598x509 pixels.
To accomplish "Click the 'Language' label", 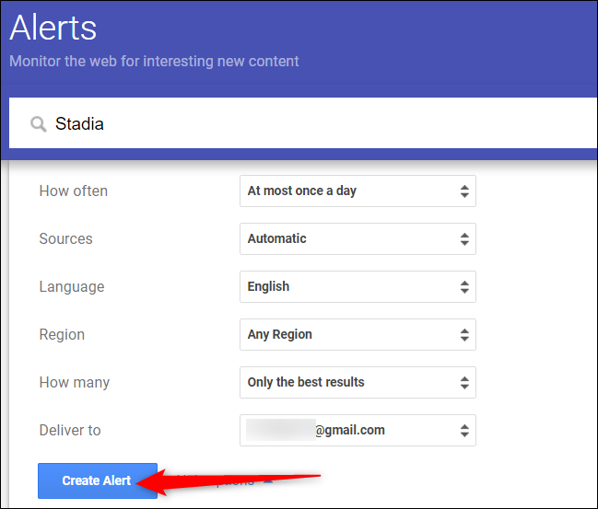I will (72, 287).
